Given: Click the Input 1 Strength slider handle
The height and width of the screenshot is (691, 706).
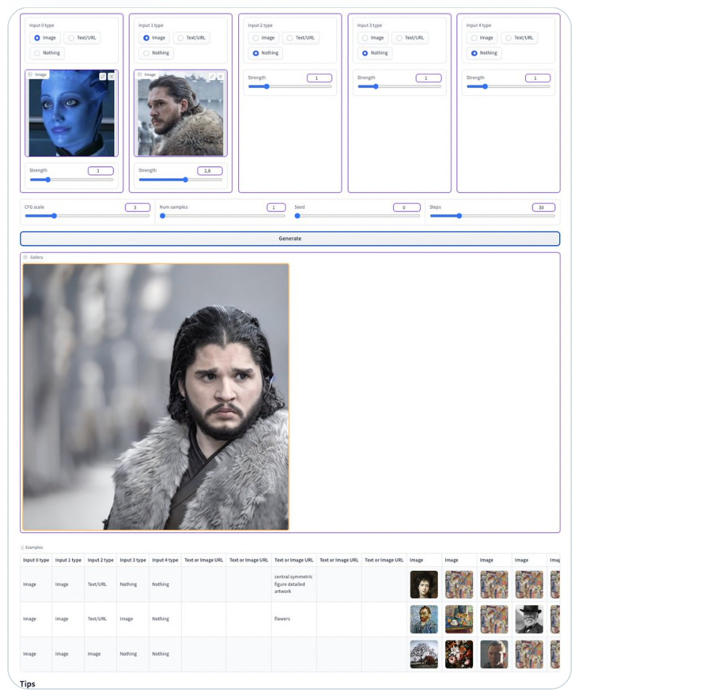Looking at the screenshot, I should [x=185, y=179].
